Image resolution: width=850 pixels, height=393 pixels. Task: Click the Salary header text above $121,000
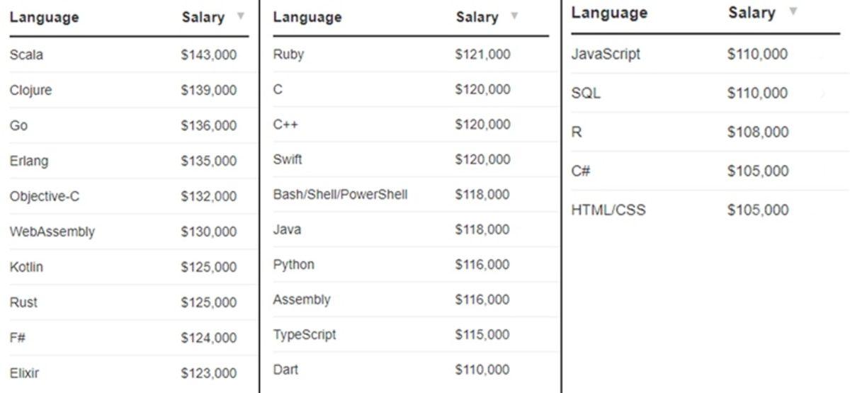(x=477, y=18)
